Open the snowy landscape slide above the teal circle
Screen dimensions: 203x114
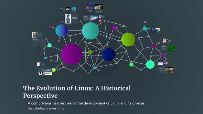pyautogui.click(x=91, y=18)
